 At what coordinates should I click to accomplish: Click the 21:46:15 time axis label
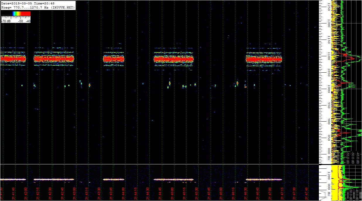click(x=233, y=193)
